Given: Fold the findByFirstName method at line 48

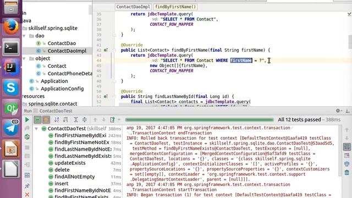Looking at the screenshot, I should [114, 81].
